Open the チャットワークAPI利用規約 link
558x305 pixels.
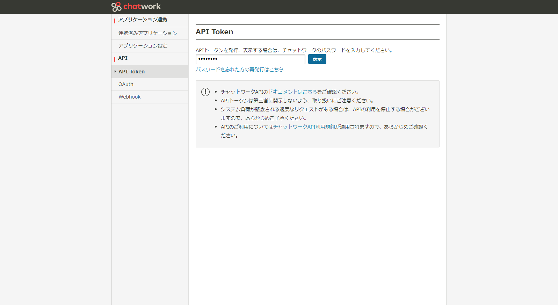(304, 127)
